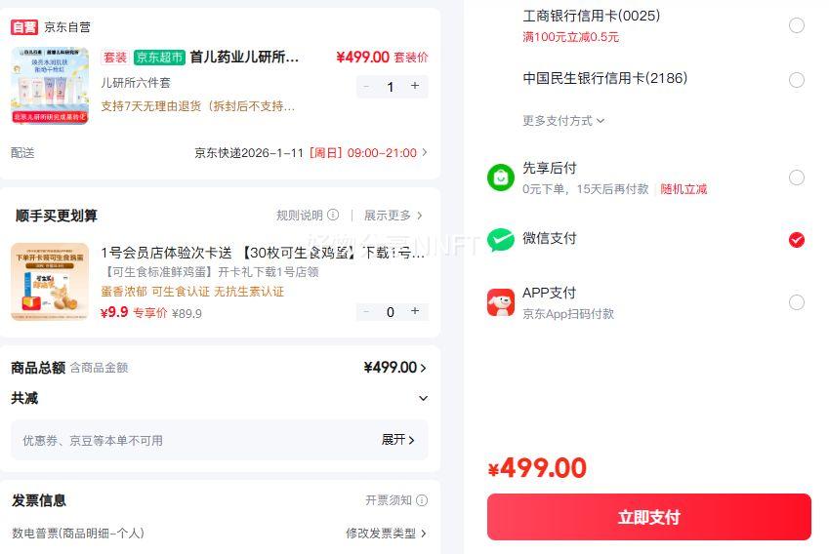Click 展开 to show coupon details
Viewport: 829px width, 554px height.
397,440
